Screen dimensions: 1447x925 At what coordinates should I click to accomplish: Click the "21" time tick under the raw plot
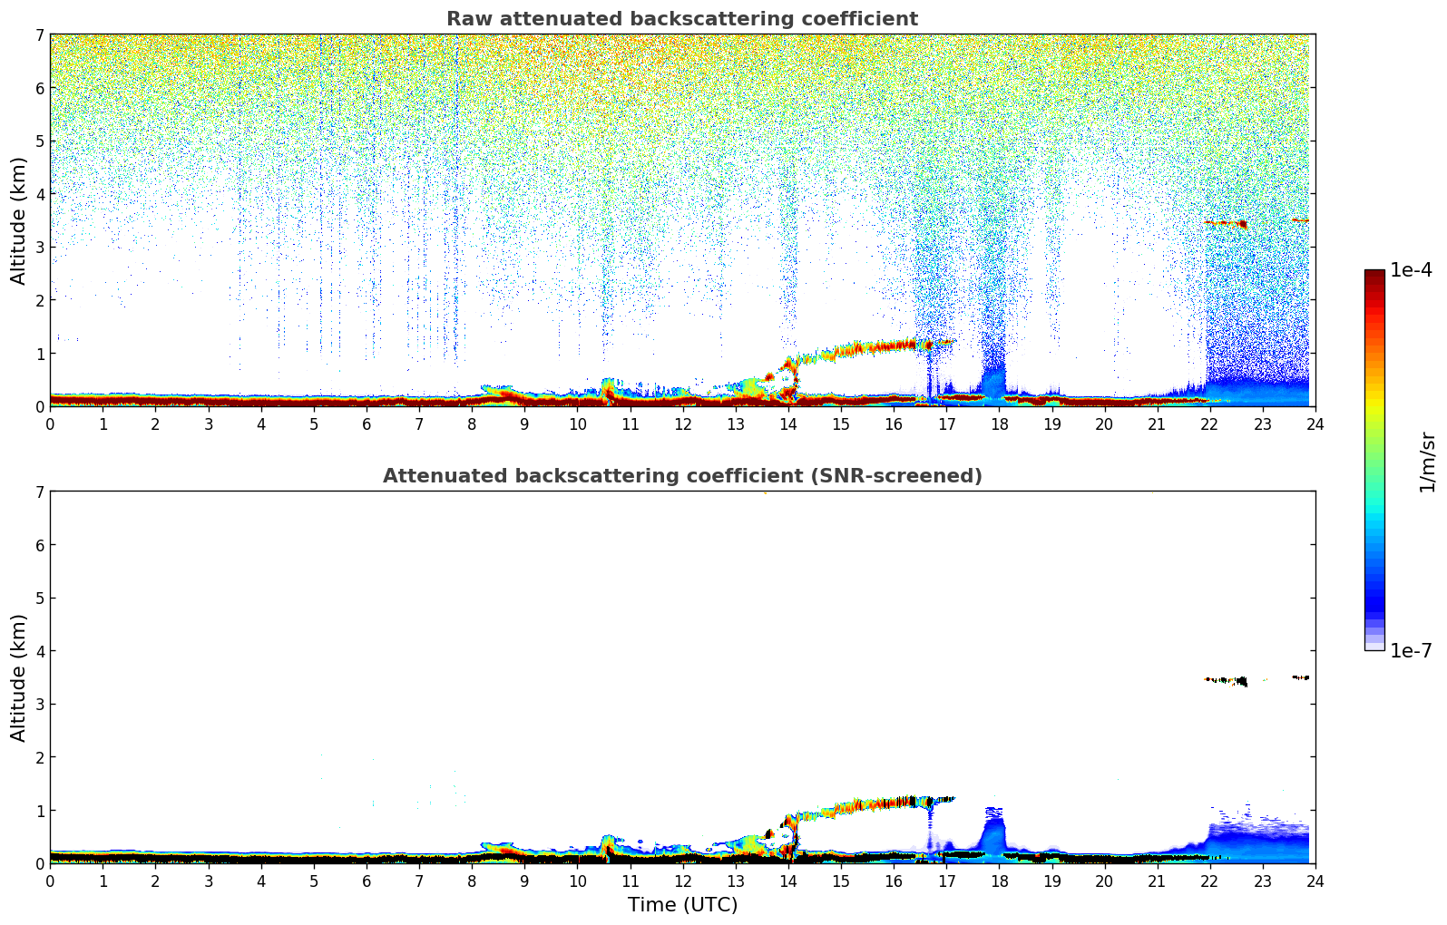tap(1157, 424)
